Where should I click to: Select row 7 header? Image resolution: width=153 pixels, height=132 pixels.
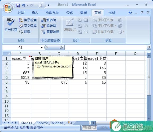(7, 87)
